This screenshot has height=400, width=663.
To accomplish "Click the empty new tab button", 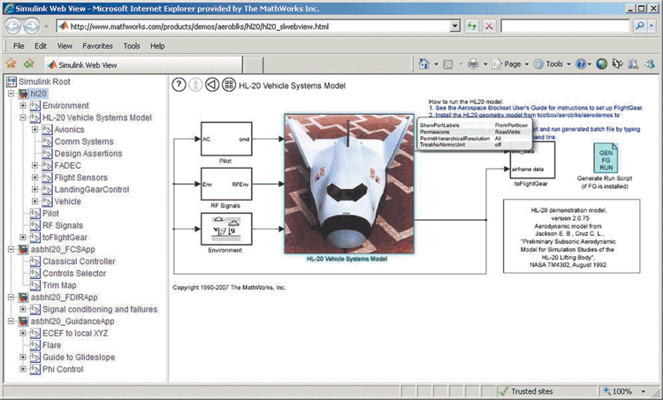I will (254, 65).
